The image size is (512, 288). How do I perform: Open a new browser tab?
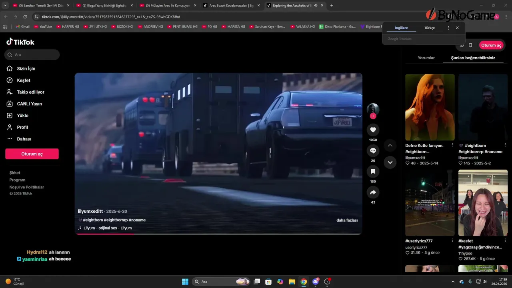click(x=332, y=6)
